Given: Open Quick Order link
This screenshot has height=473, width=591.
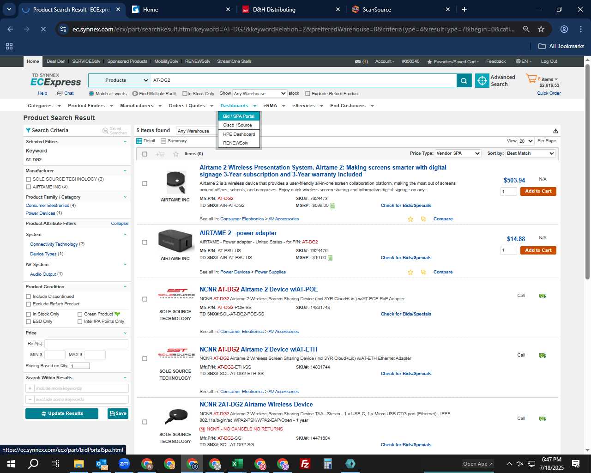Looking at the screenshot, I should coord(549,93).
